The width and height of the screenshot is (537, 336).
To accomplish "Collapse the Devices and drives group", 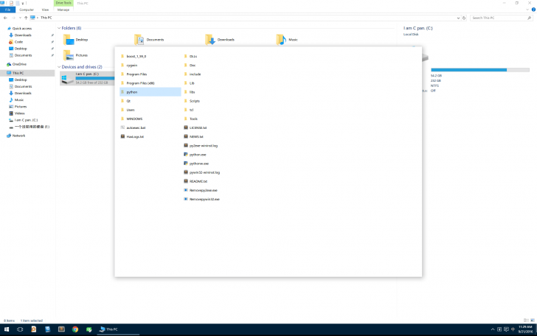I will pos(59,67).
